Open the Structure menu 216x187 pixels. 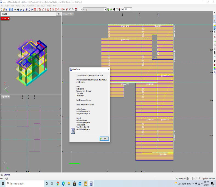[x=7, y=5]
